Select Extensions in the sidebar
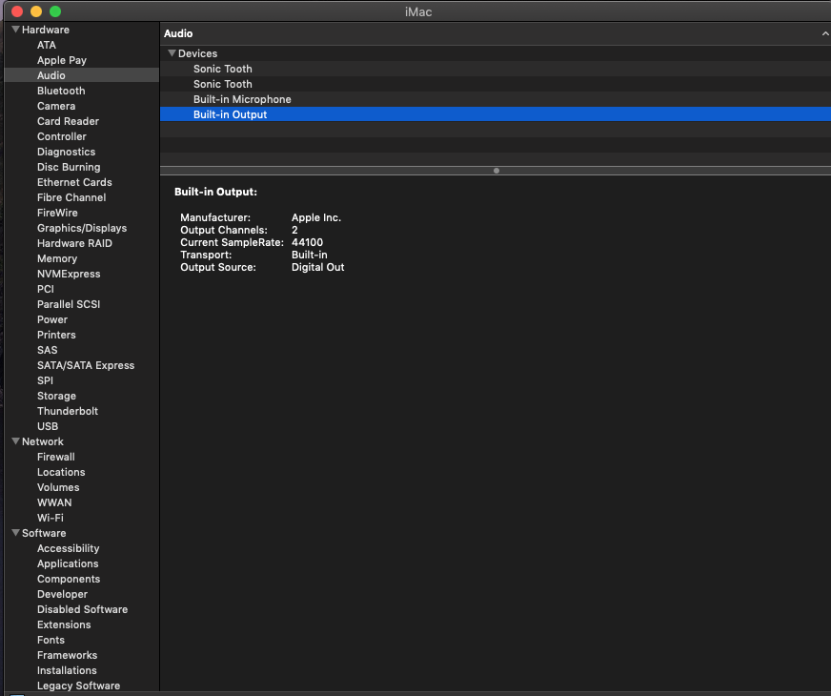The image size is (831, 696). [x=64, y=624]
